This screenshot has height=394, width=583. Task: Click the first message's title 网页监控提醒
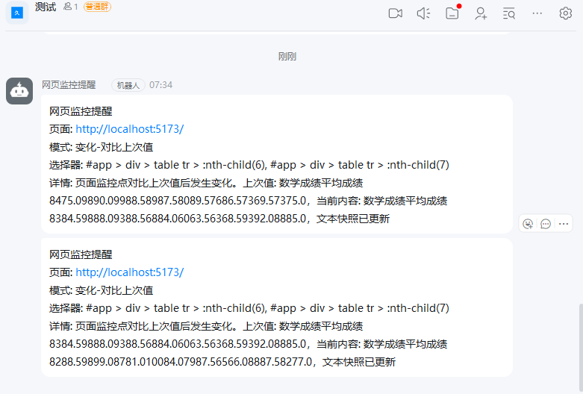[81, 111]
